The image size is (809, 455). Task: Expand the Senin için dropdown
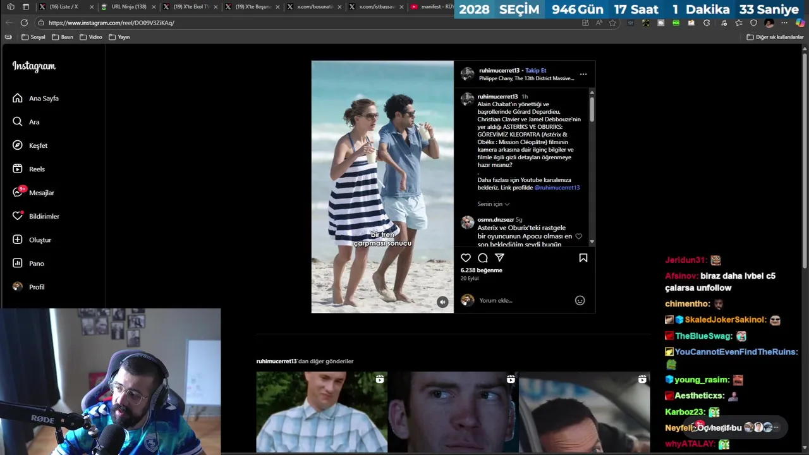pos(494,204)
